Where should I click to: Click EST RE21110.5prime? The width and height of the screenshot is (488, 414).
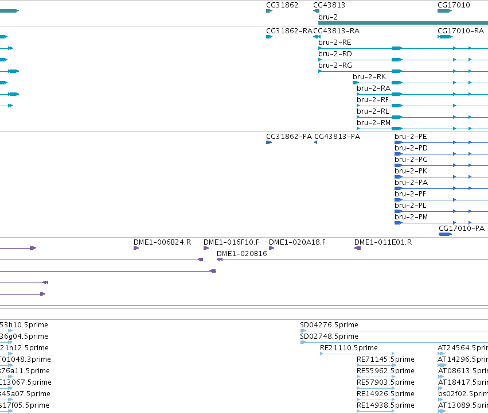349,348
